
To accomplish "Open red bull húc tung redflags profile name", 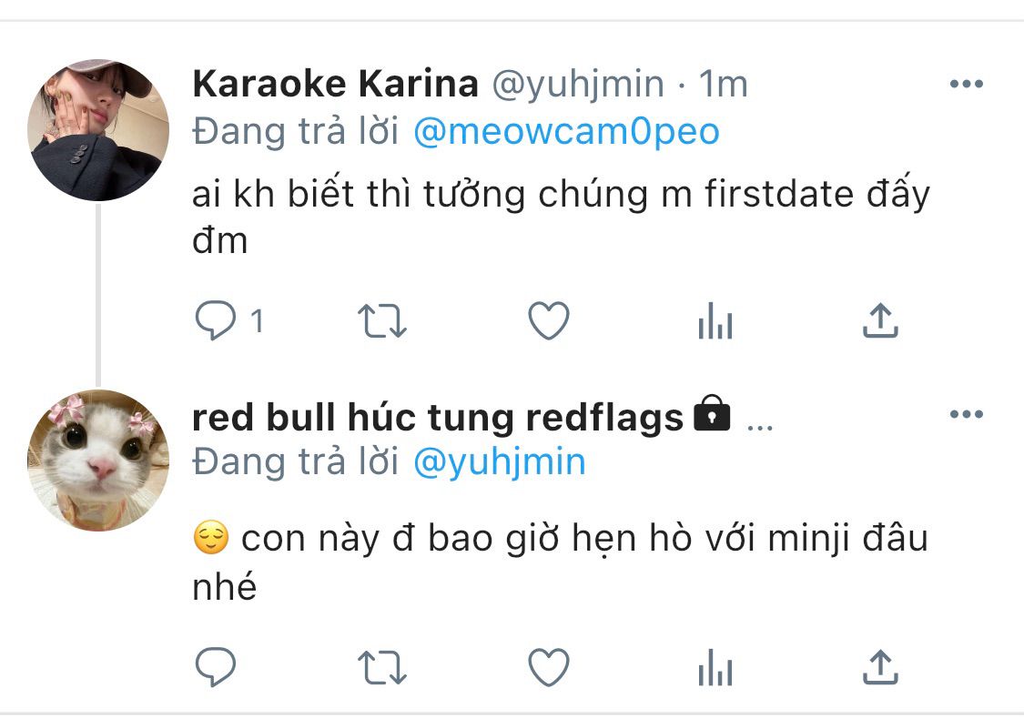I will pos(438,417).
